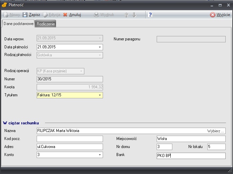Image resolution: width=233 pixels, height=174 pixels.
Task: Click the Nowy document icon
Action: pyautogui.click(x=6, y=15)
